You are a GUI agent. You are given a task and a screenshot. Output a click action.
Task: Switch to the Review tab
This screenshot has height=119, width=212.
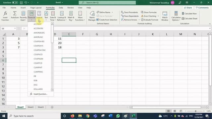(x=71, y=8)
